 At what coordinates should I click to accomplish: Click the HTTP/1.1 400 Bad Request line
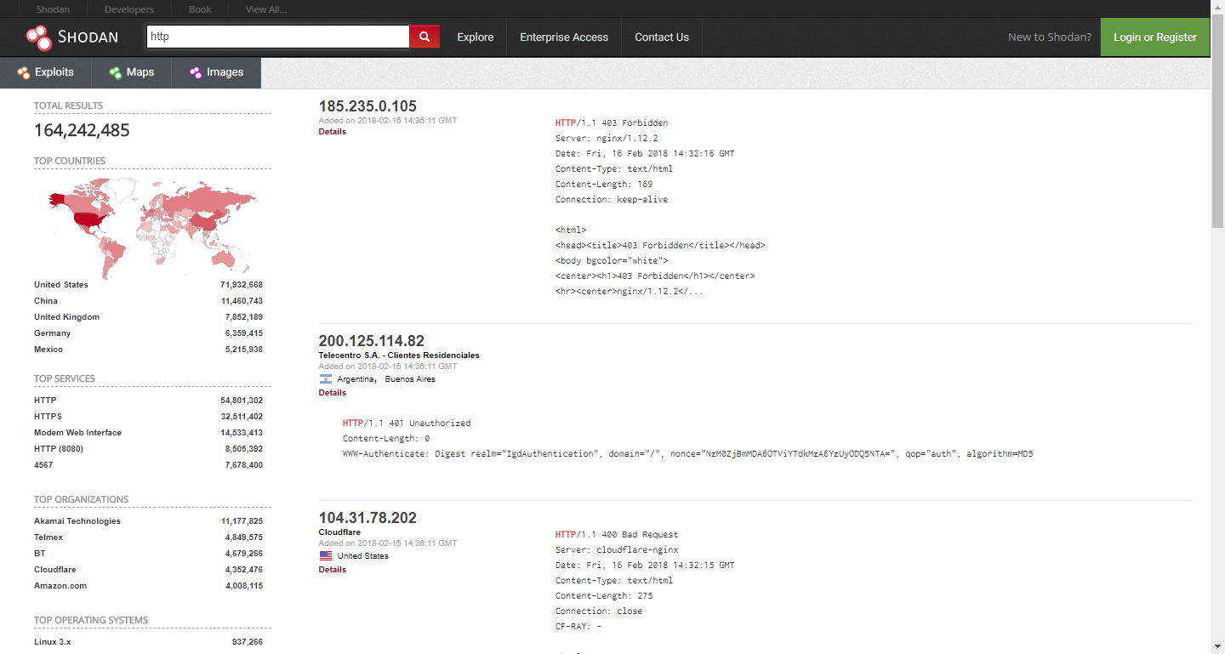(x=617, y=535)
